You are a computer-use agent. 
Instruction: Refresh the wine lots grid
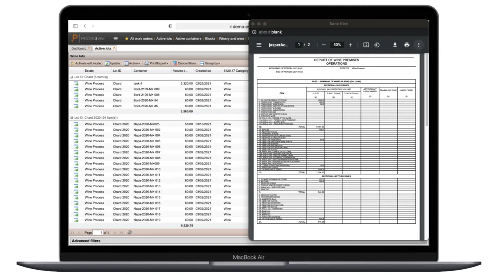pyautogui.click(x=130, y=233)
